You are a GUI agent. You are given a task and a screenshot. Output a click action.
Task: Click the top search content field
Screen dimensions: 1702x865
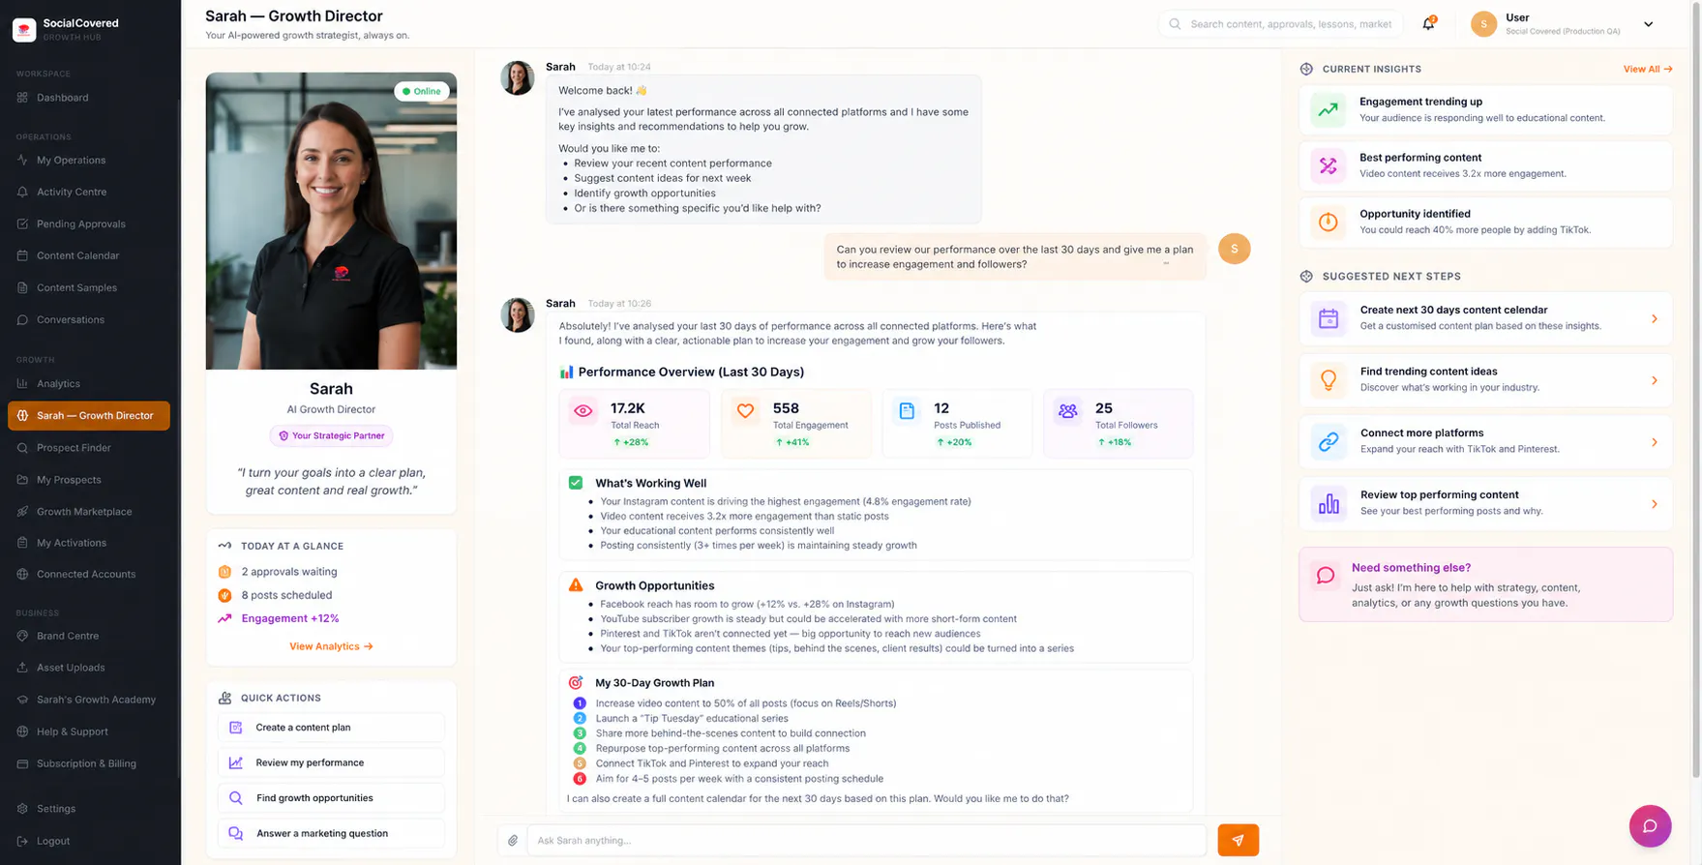(1281, 24)
